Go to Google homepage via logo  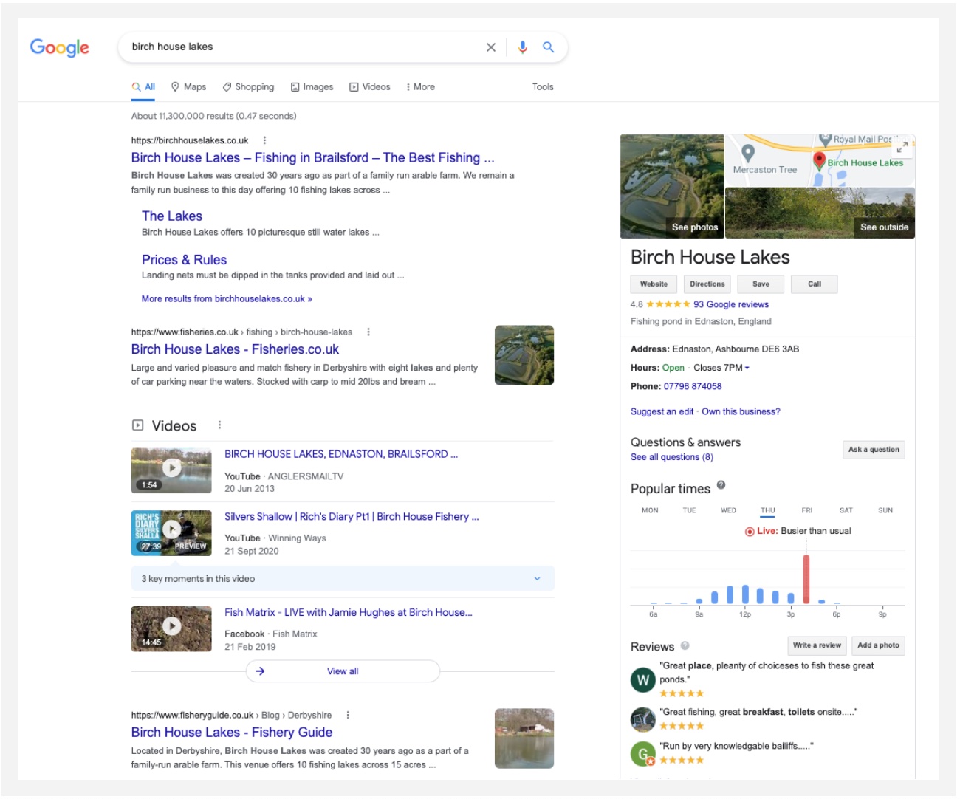click(60, 48)
